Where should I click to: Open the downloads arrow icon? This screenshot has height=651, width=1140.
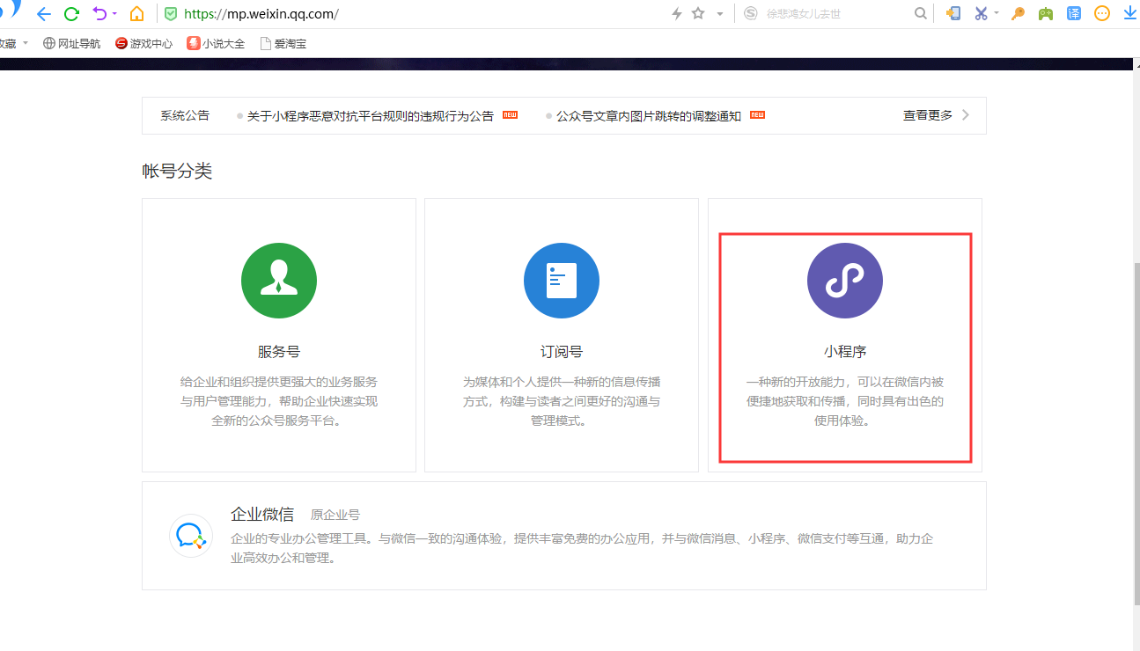pos(1129,13)
